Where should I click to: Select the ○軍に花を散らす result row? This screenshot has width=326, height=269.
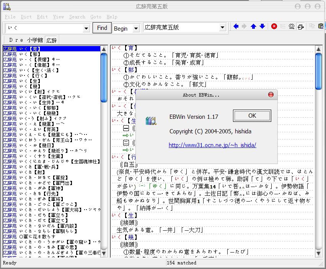pos(52,236)
